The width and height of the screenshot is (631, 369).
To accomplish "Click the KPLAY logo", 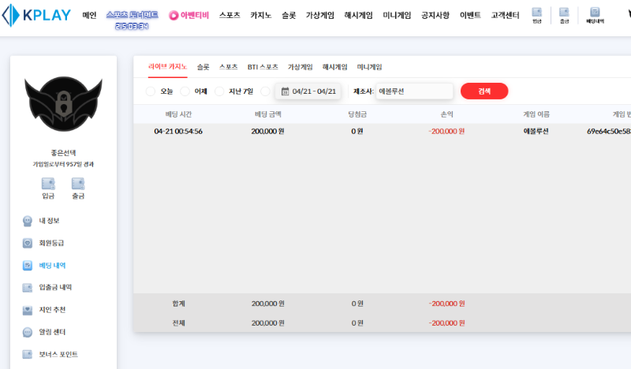I will [x=36, y=15].
